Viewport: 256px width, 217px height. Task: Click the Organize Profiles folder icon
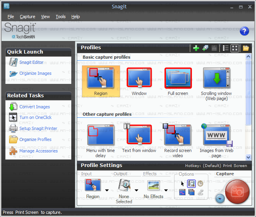(x=13, y=139)
